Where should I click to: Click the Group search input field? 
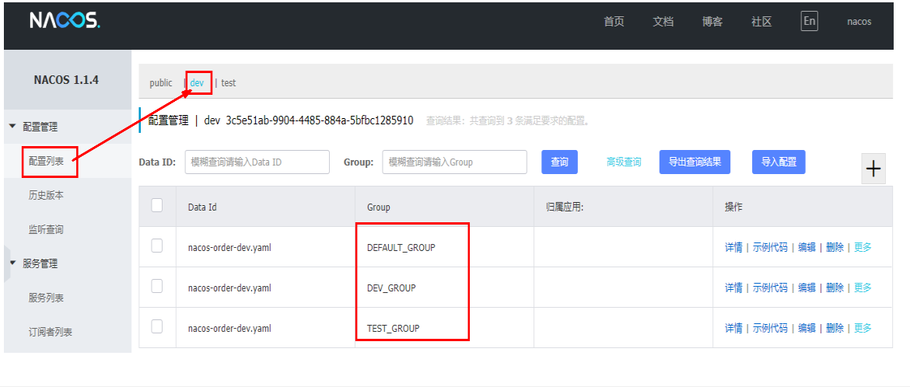pyautogui.click(x=454, y=162)
